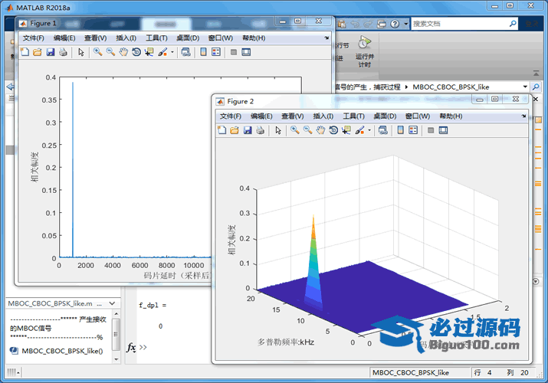Open the 工具(T) menu in Figure 2

tap(353, 116)
